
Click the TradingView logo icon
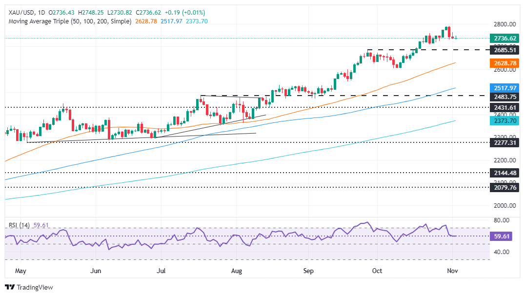click(10, 287)
